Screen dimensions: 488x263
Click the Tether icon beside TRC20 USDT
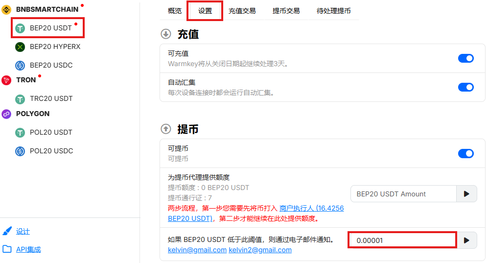(20, 99)
